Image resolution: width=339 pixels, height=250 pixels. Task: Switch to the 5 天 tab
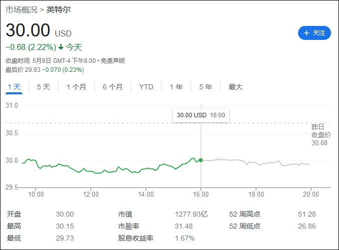point(43,87)
